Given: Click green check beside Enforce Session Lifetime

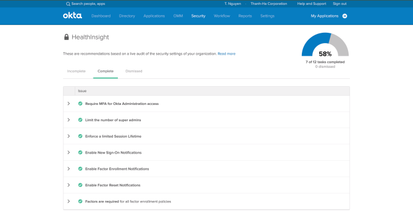Looking at the screenshot, I should pyautogui.click(x=80, y=136).
